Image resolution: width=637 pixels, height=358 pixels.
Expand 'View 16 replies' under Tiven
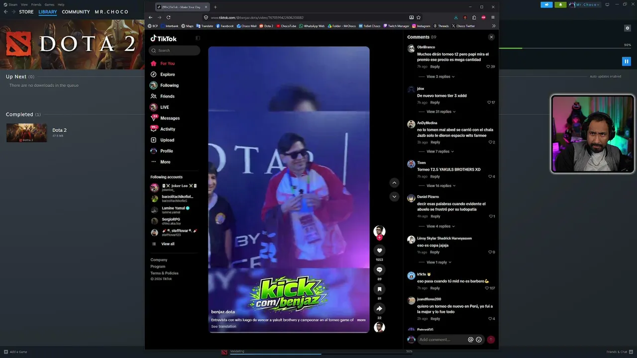point(441,186)
